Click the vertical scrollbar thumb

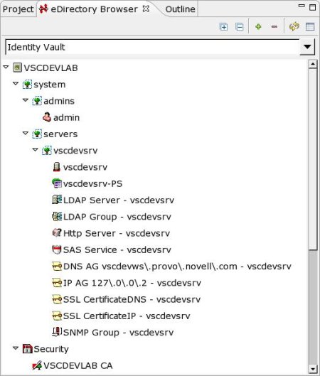pos(313,159)
